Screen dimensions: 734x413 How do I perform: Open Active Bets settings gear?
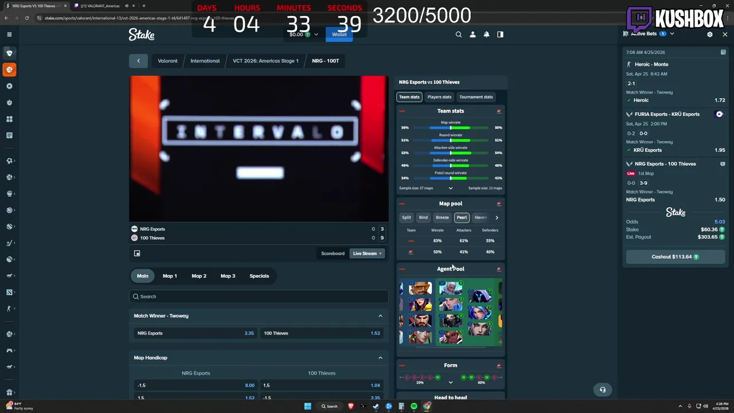coord(710,34)
